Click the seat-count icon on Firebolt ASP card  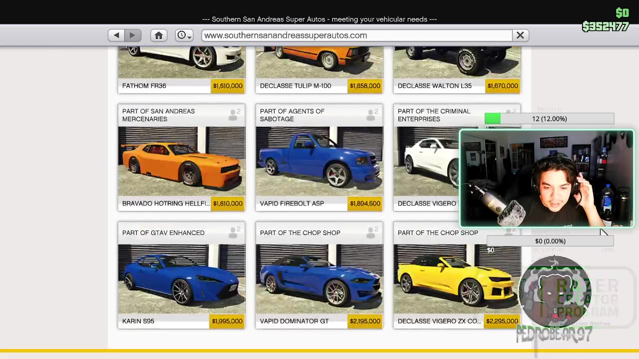(372, 115)
